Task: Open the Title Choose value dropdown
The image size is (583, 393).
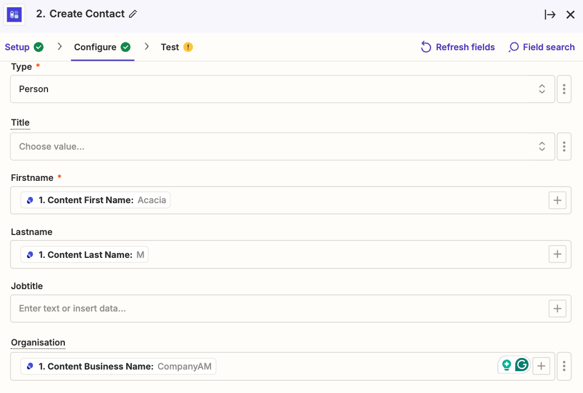Action: [x=283, y=146]
